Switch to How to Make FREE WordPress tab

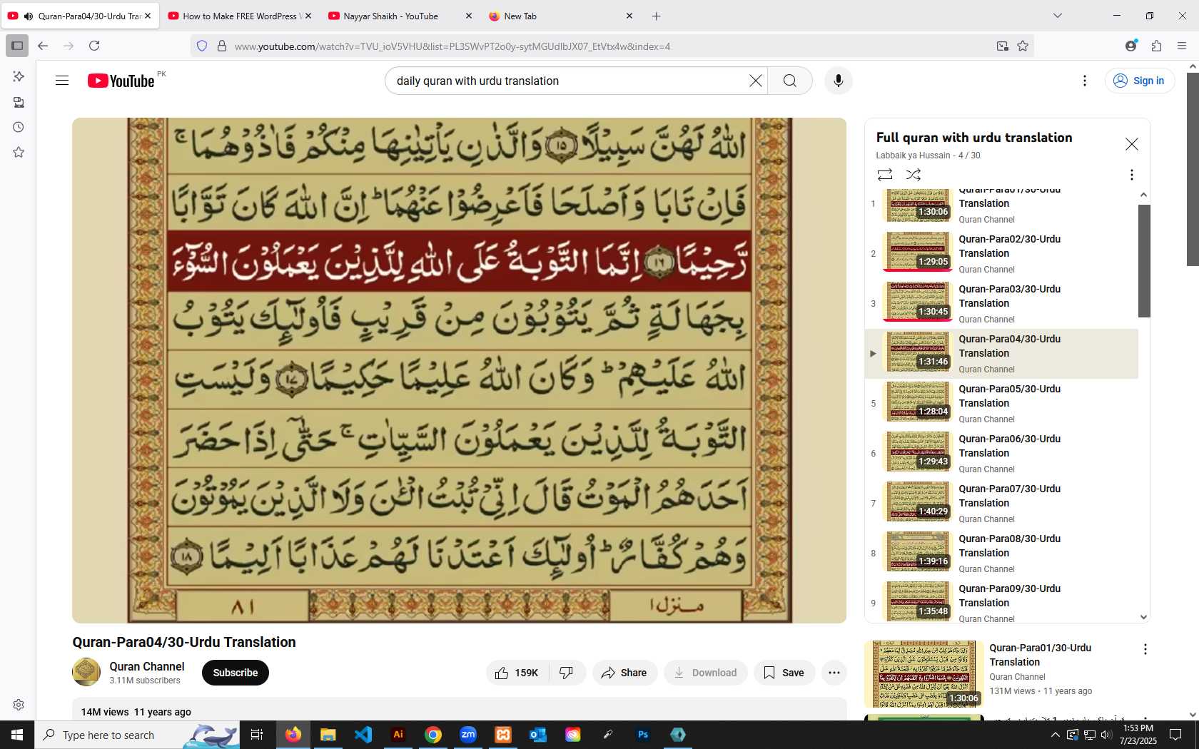(x=240, y=16)
